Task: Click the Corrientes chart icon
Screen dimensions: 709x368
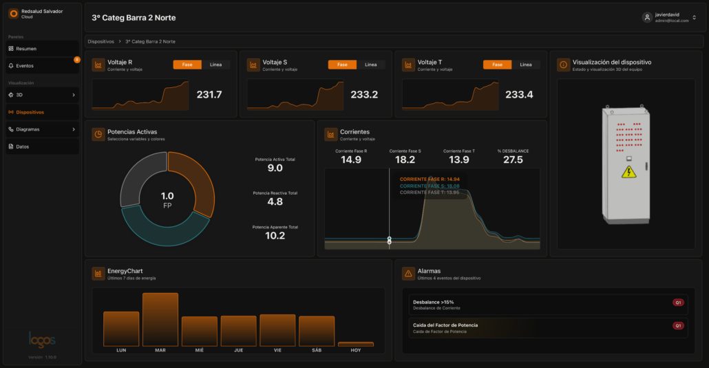Action: pos(330,134)
